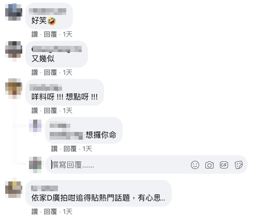Reply to the 想攞你命 nested reply

[70, 149]
